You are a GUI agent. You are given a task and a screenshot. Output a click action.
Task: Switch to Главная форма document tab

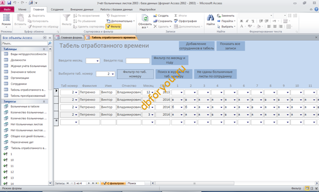point(70,38)
